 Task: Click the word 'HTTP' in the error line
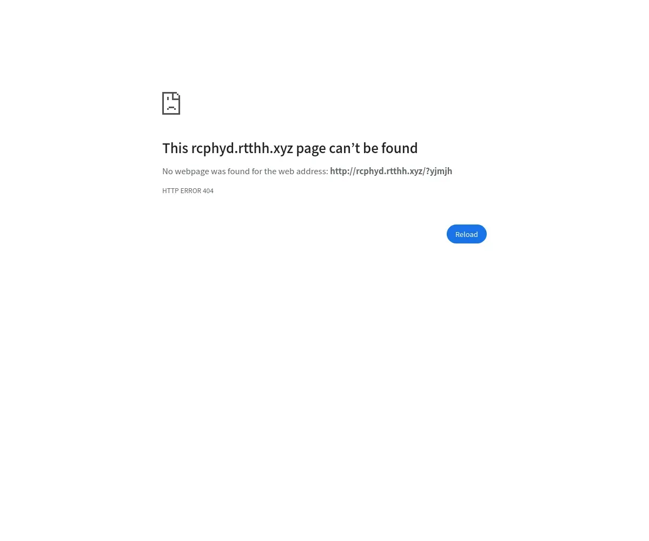(170, 190)
